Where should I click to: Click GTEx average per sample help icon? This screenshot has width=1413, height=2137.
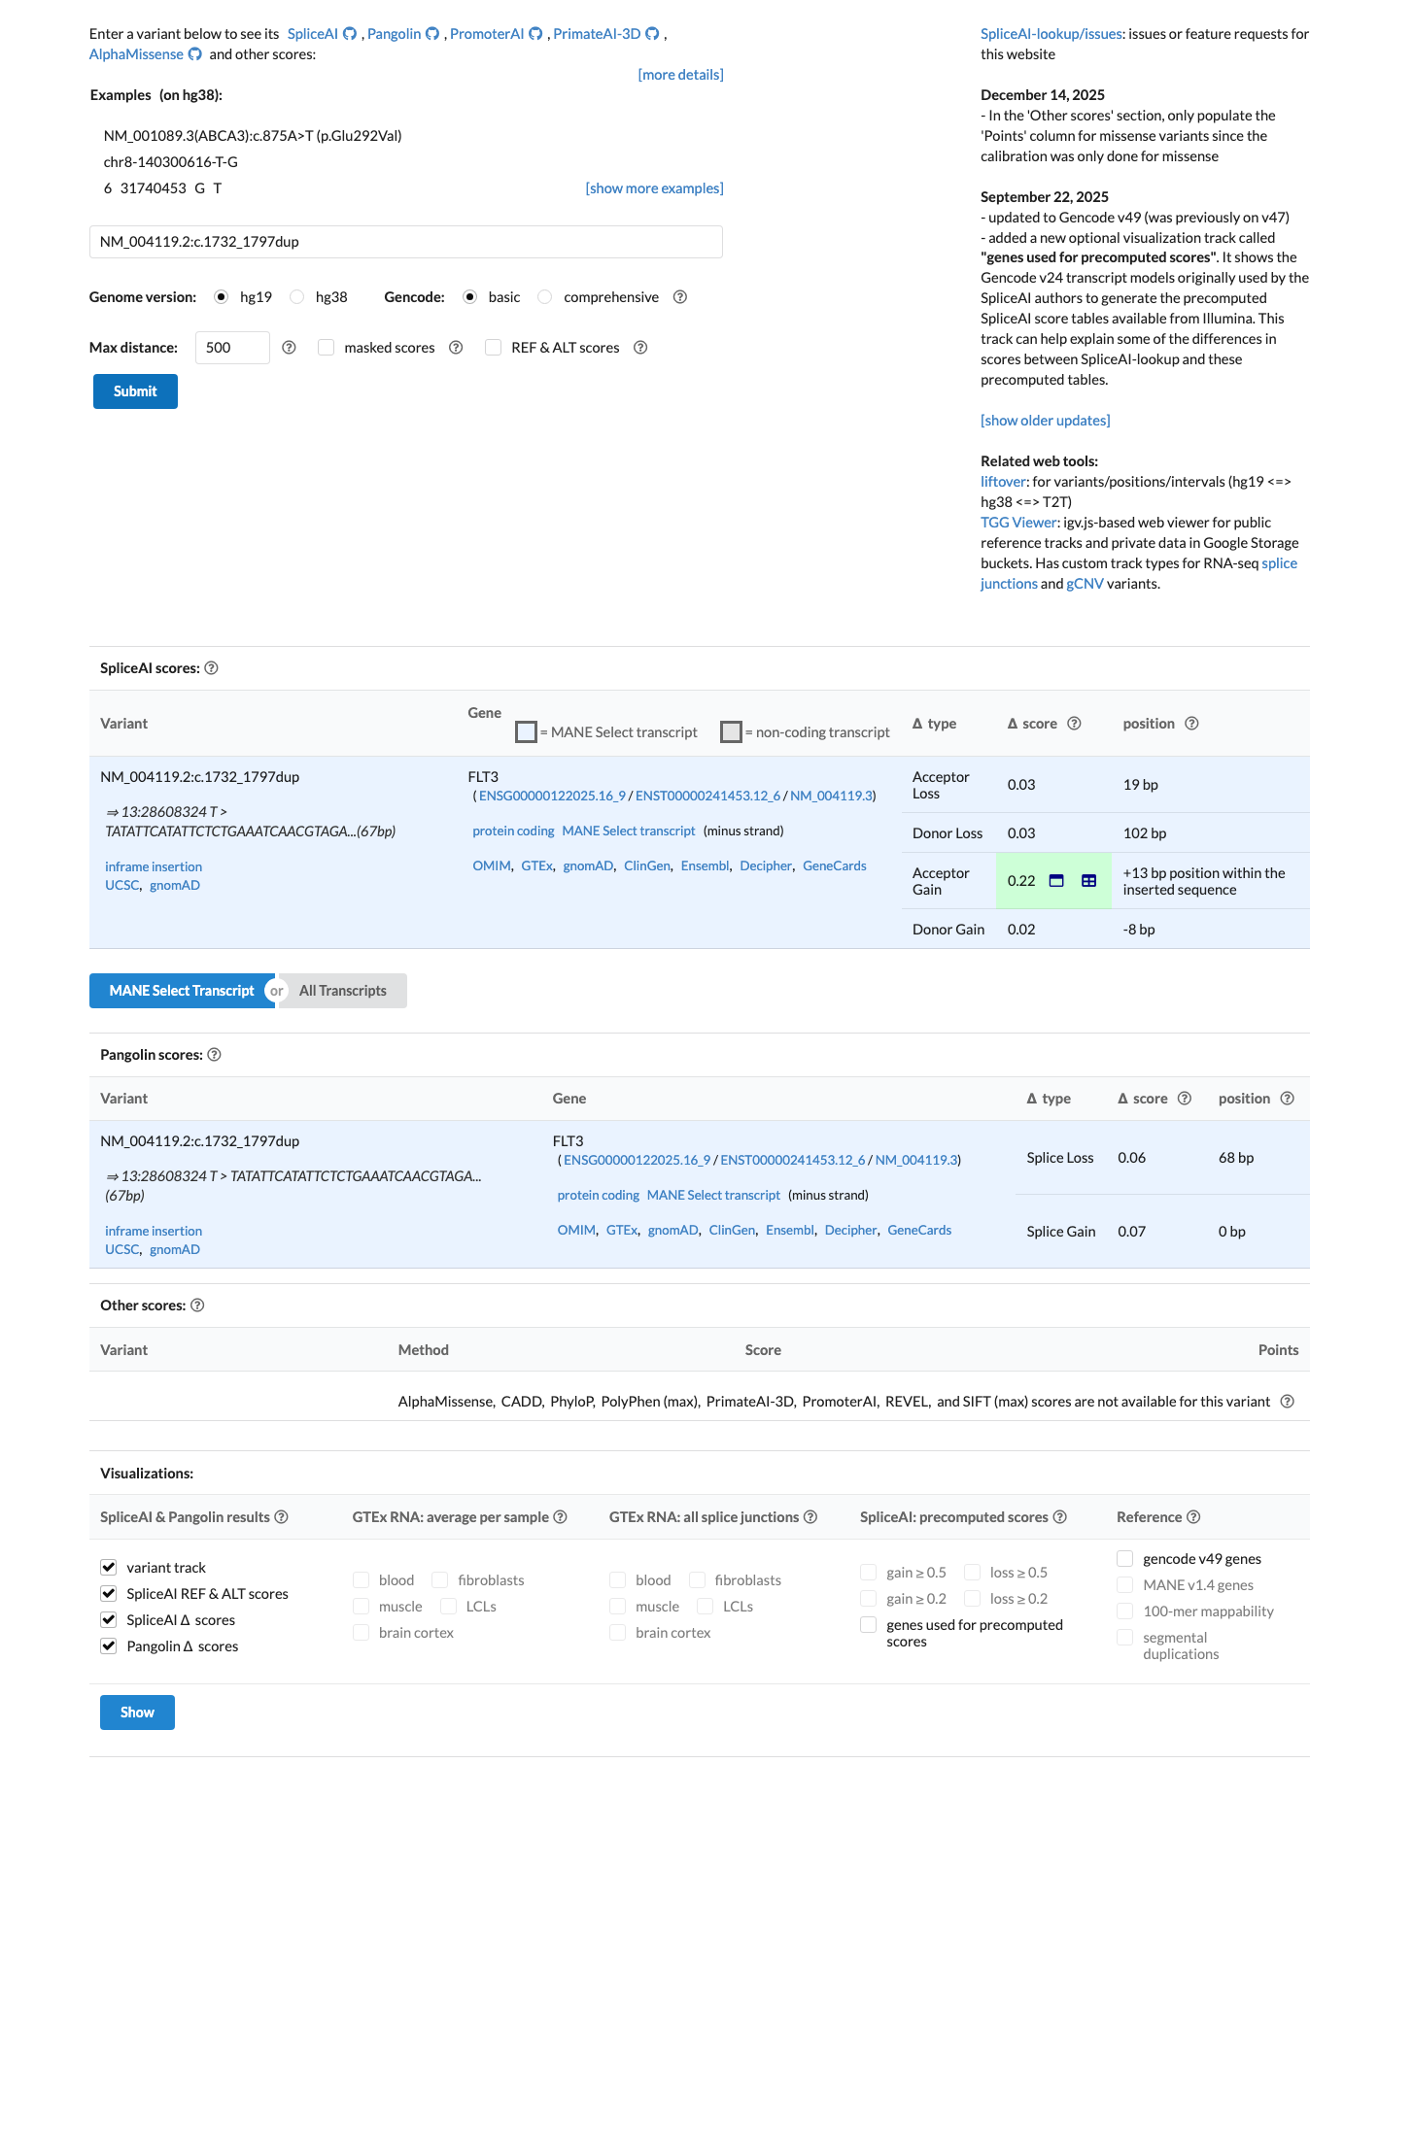pos(560,1517)
